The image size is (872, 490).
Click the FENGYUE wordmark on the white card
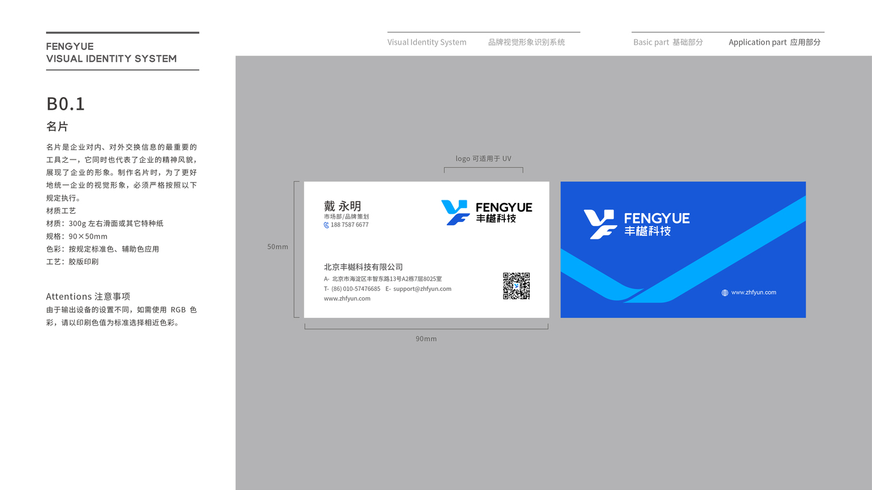504,207
